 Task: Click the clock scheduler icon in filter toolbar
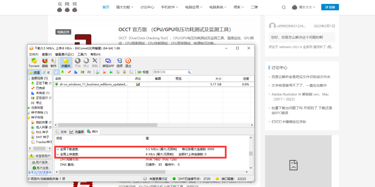pyautogui.click(x=98, y=72)
